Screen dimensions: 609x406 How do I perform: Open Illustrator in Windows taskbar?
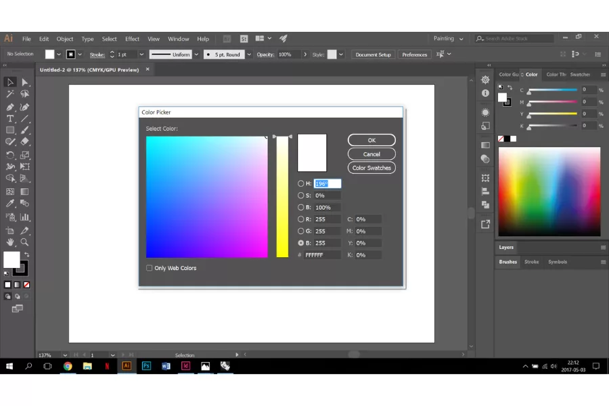click(x=127, y=365)
